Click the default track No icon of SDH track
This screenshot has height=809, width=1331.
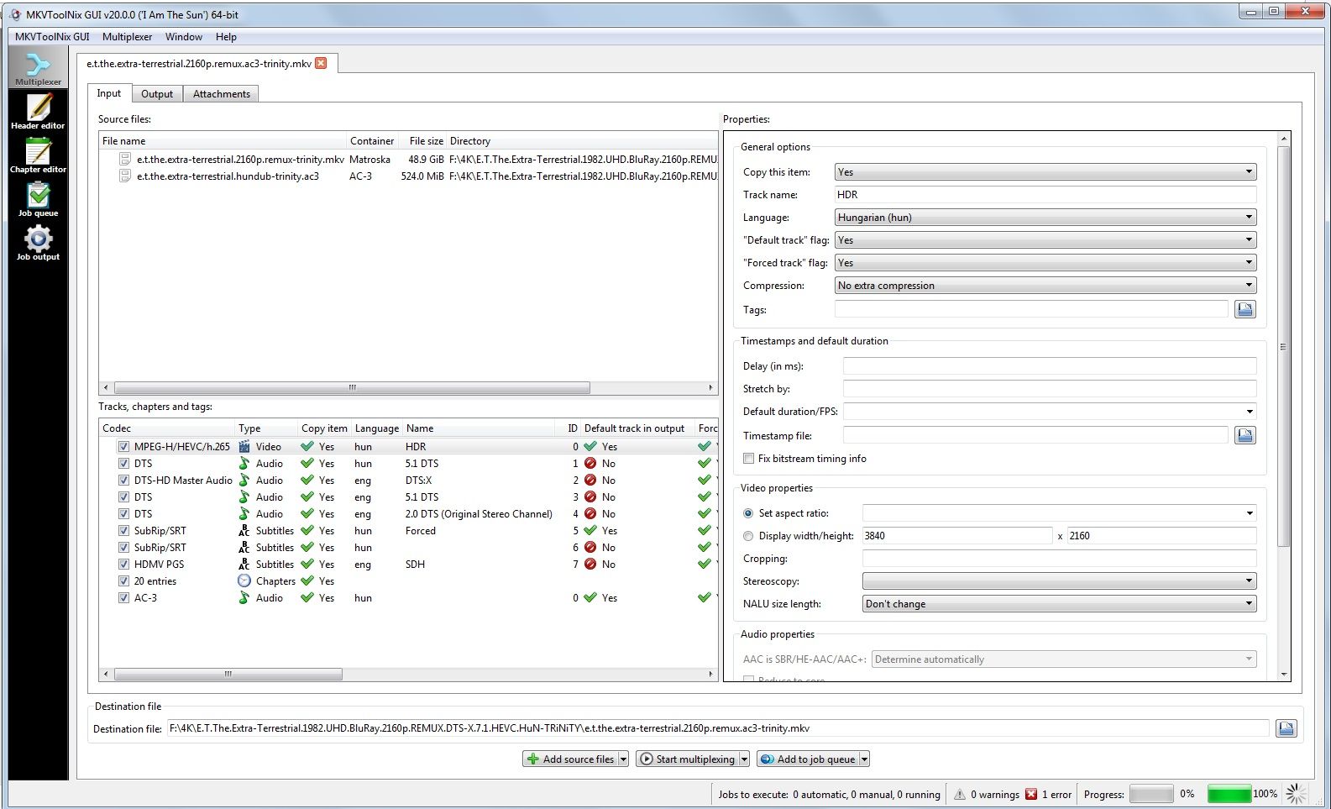pos(590,564)
